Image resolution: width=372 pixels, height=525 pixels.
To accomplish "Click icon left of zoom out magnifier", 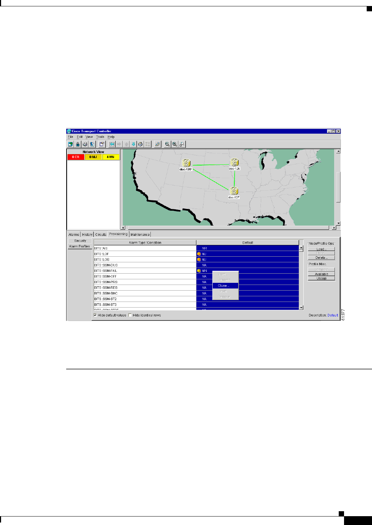I will (158, 144).
